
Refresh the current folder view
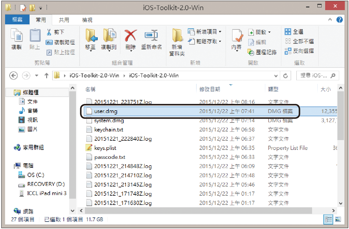[285, 76]
